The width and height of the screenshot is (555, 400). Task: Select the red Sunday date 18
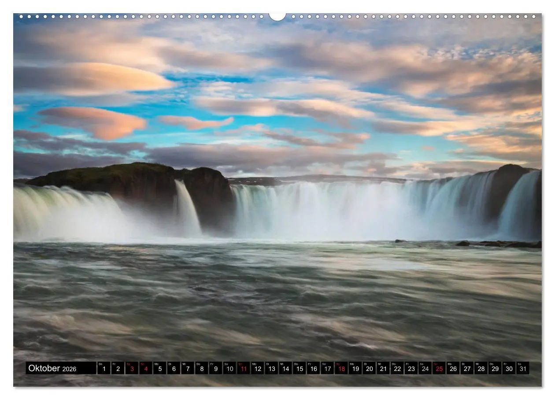[341, 368]
